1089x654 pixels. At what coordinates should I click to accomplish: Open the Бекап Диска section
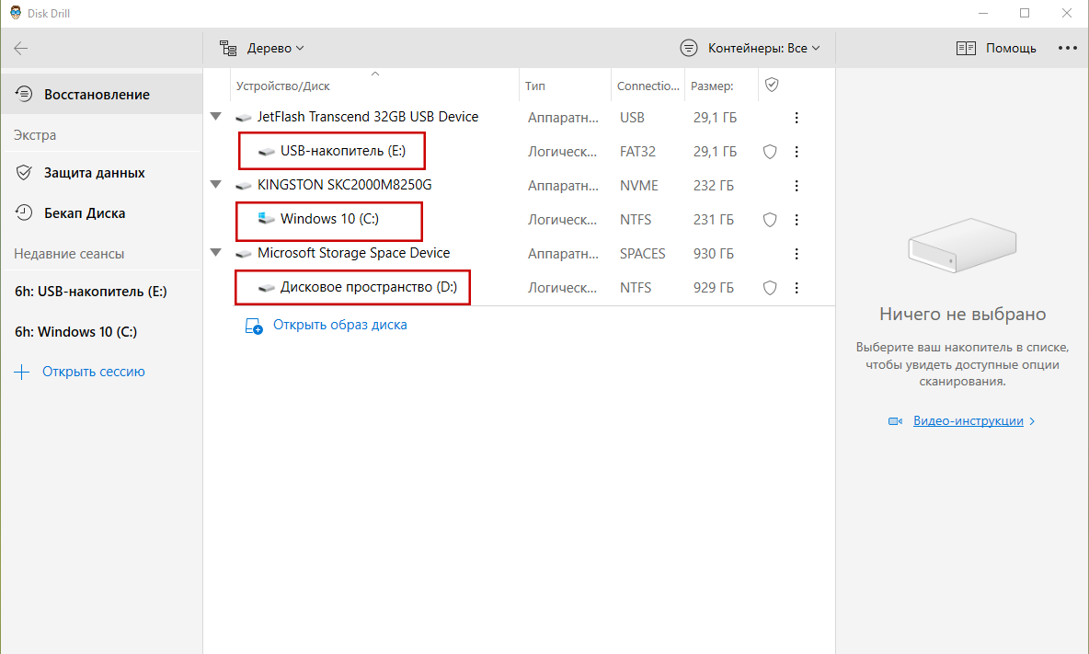[101, 212]
